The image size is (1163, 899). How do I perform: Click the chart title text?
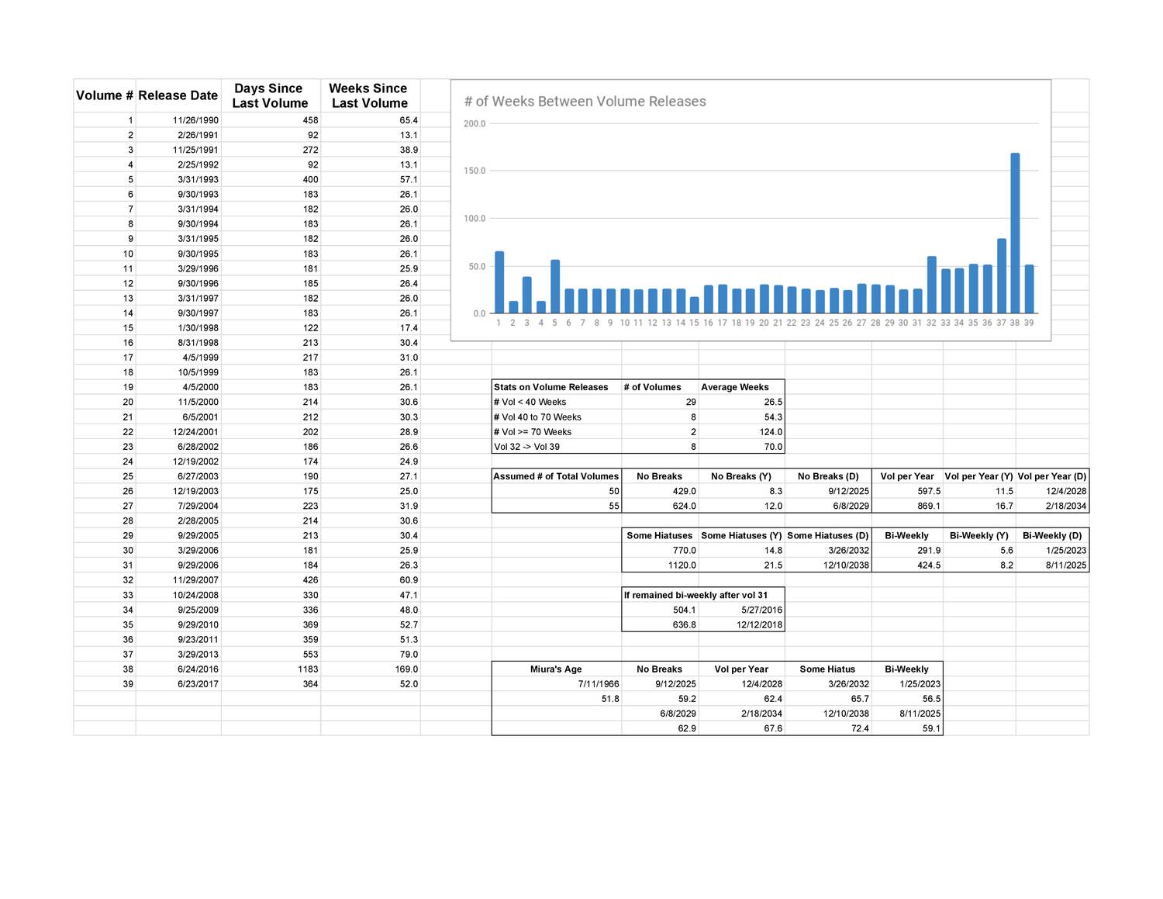[585, 102]
